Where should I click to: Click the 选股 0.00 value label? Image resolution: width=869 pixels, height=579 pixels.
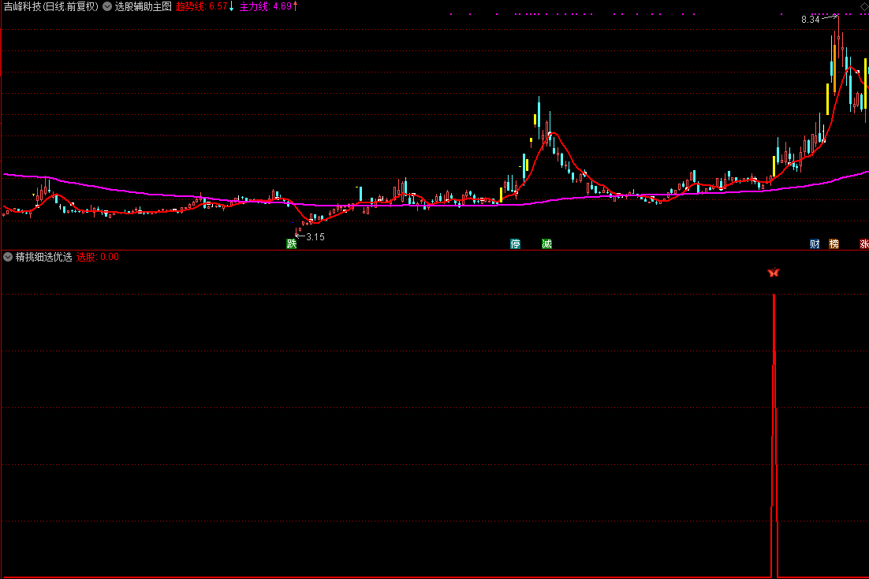tap(97, 257)
